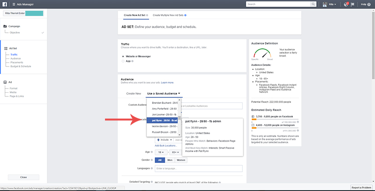Click the Report a Problem button
The height and width of the screenshot is (191, 375).
[x=361, y=187]
